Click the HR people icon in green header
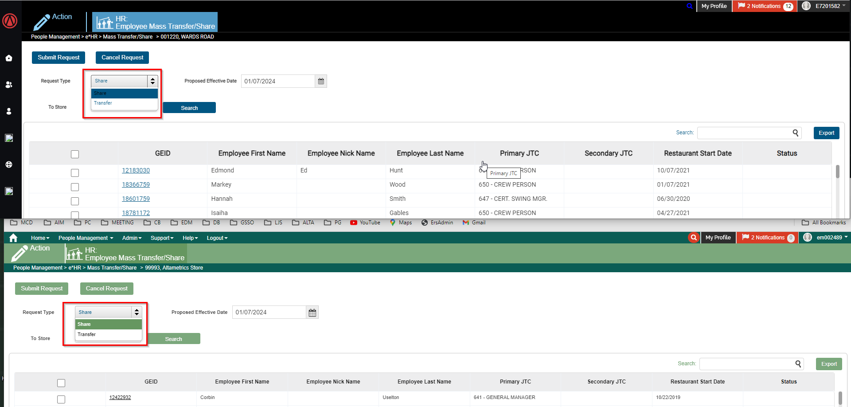The image size is (851, 407). click(74, 254)
